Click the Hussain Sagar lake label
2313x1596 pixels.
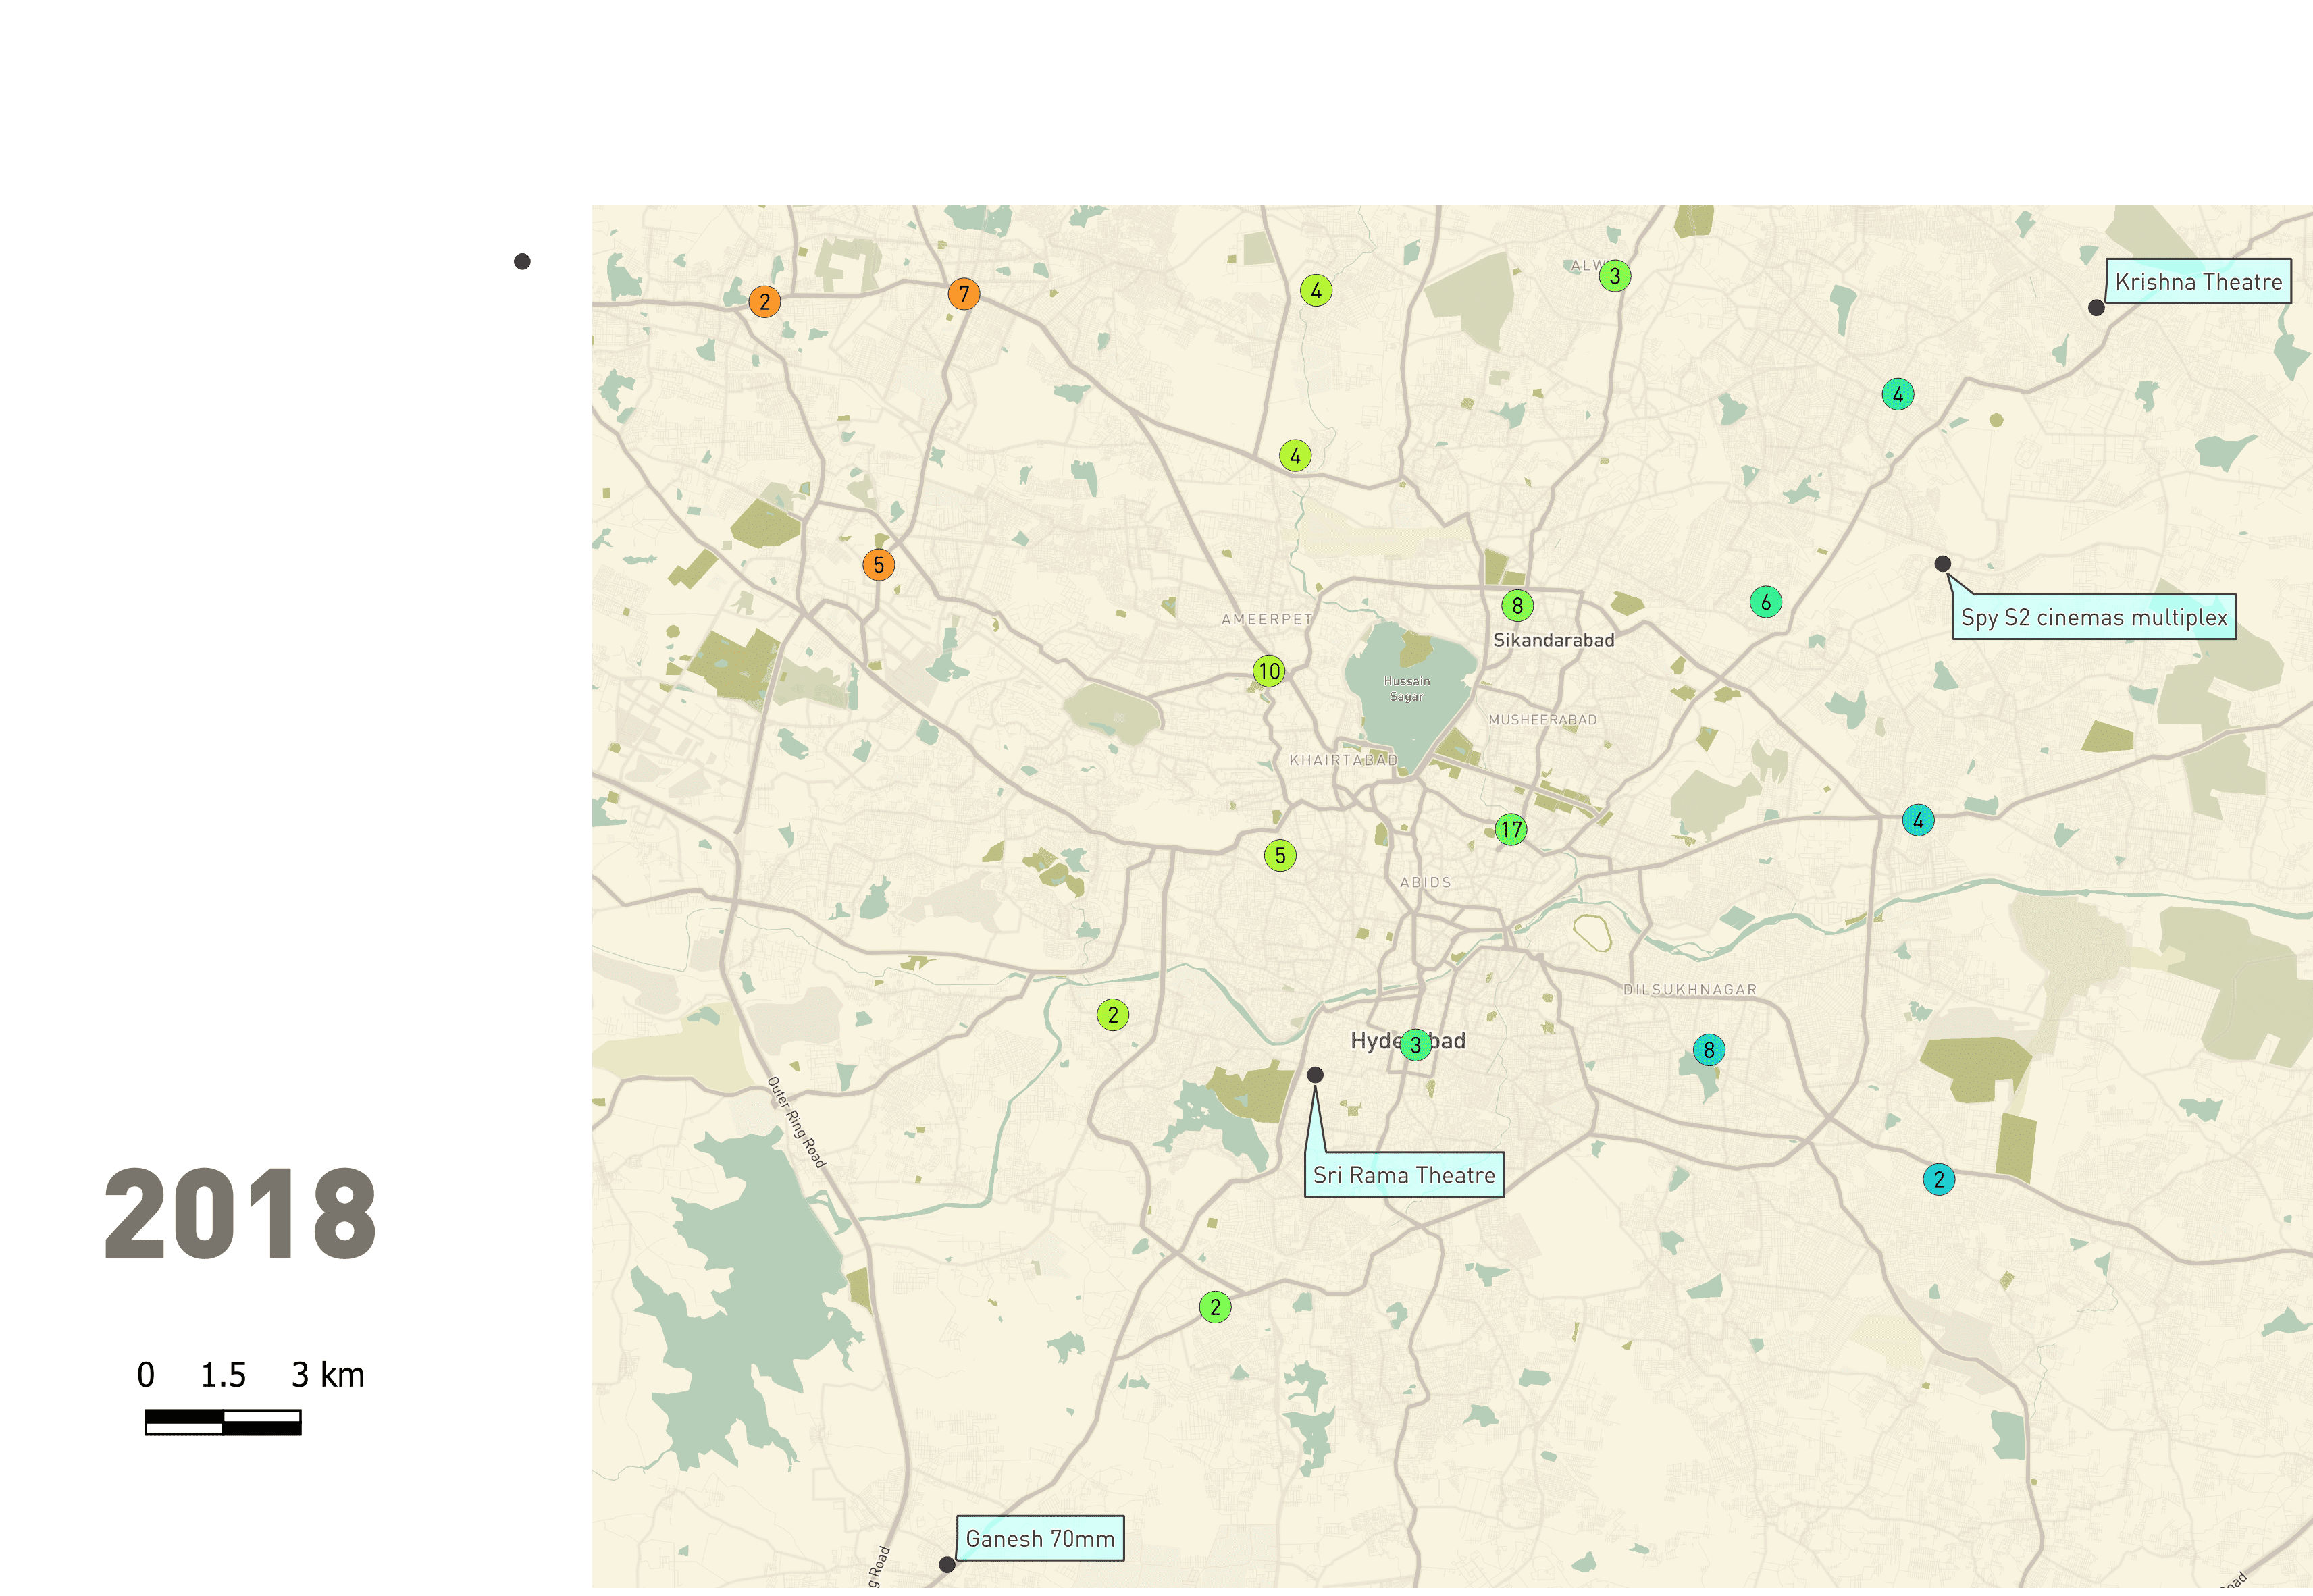coord(1406,689)
